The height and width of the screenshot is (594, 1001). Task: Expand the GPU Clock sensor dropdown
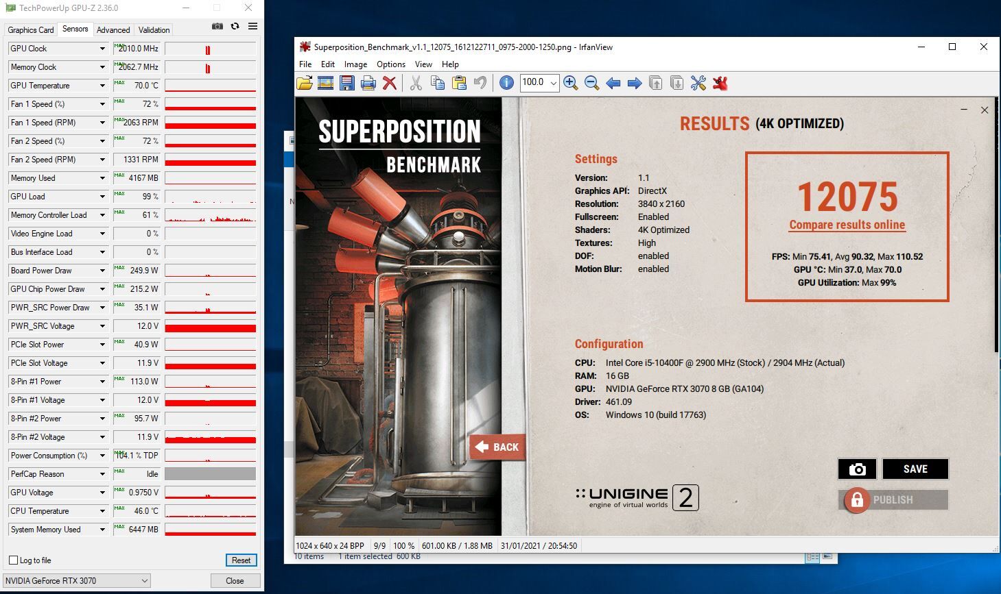click(102, 49)
